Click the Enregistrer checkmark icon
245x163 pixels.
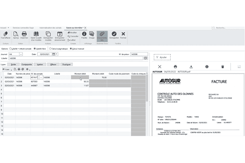[x=114, y=34]
